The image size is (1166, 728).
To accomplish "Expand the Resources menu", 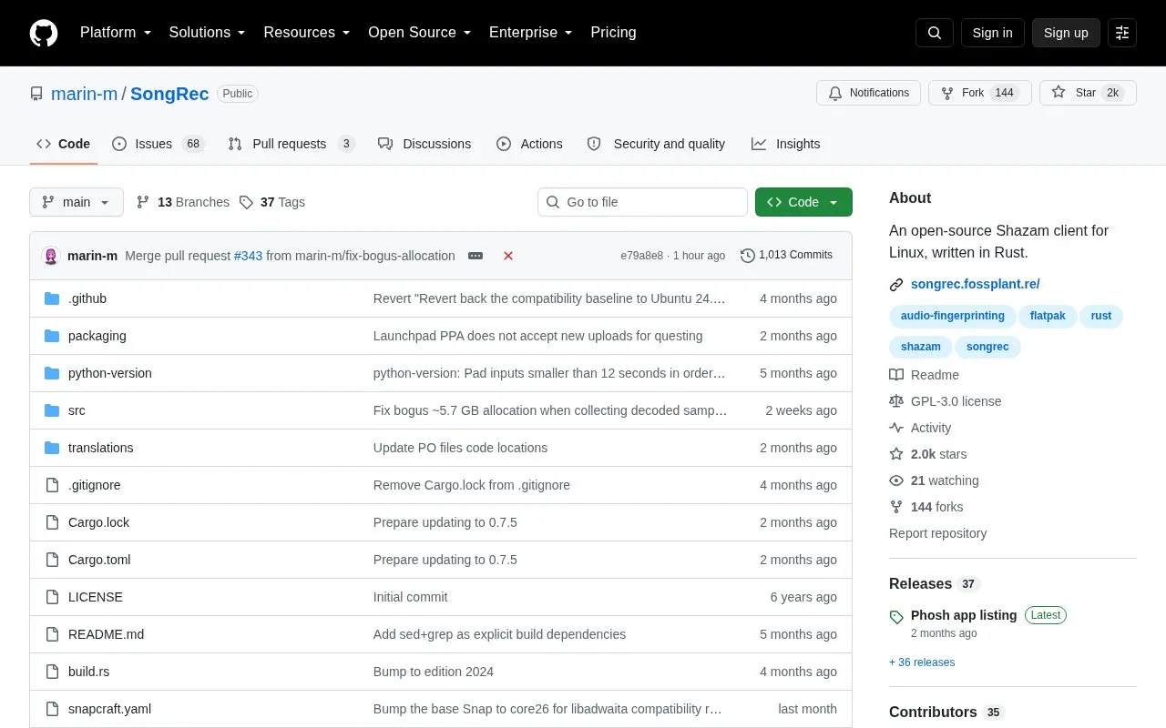I will click(x=307, y=33).
